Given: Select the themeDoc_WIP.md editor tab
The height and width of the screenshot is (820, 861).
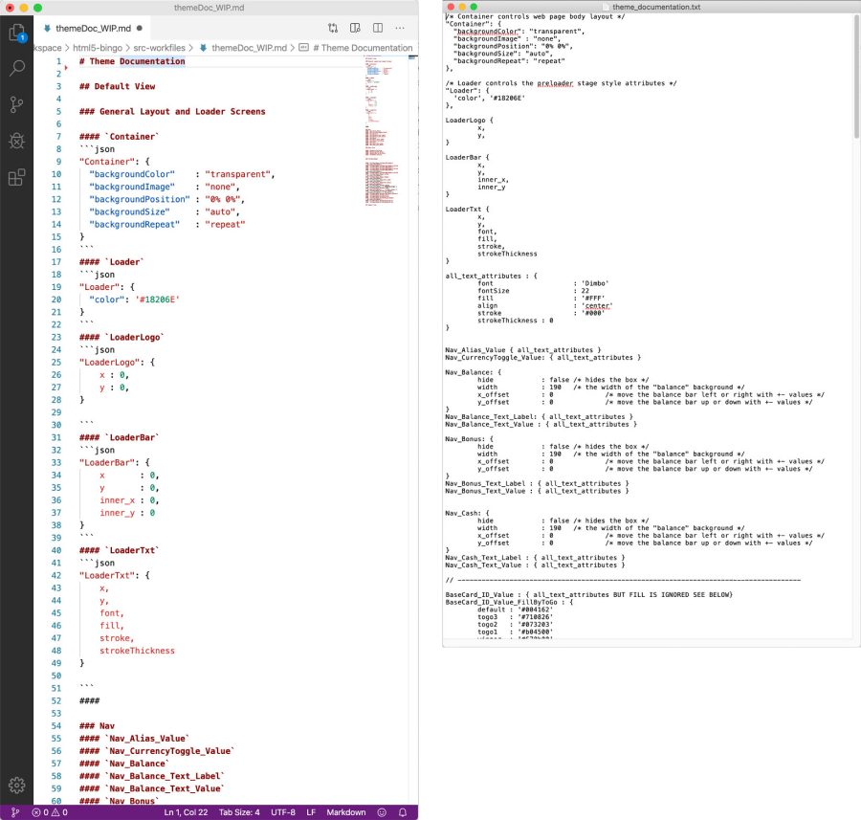Looking at the screenshot, I should coord(94,28).
